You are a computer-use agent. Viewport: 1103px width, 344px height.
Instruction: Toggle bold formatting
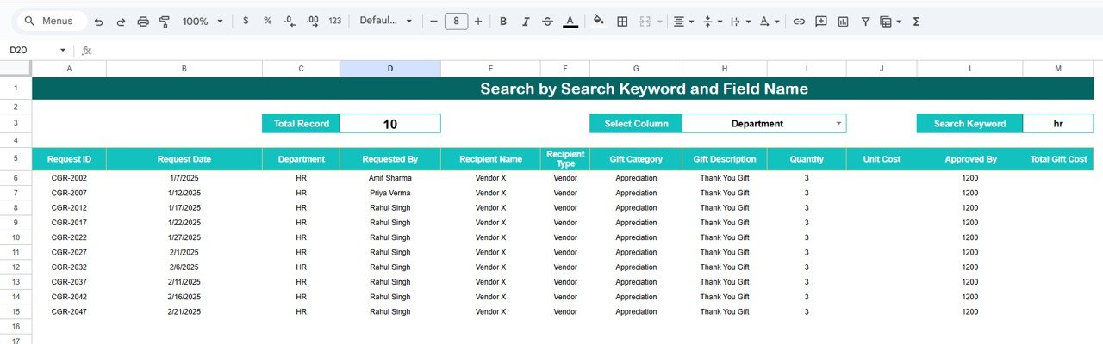[503, 21]
